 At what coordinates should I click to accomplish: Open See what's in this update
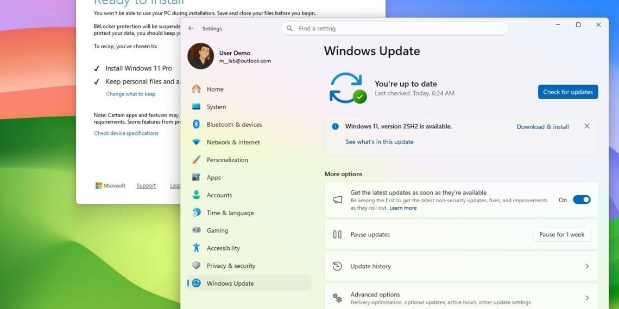click(x=380, y=142)
